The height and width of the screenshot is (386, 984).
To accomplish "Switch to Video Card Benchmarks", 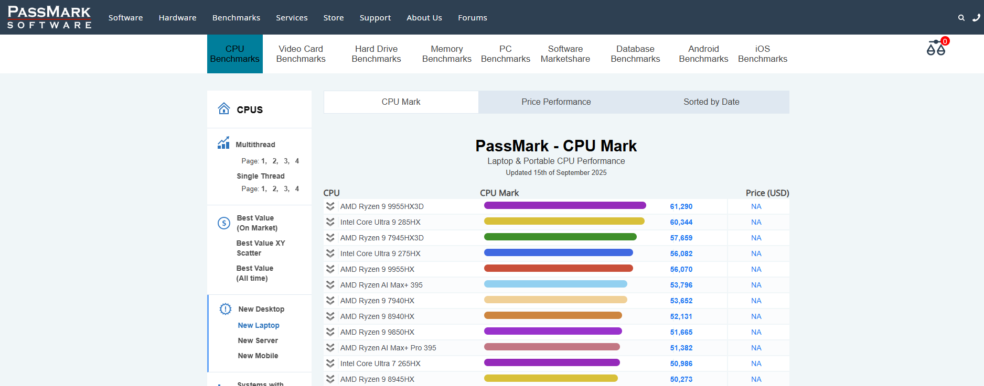I will click(301, 54).
